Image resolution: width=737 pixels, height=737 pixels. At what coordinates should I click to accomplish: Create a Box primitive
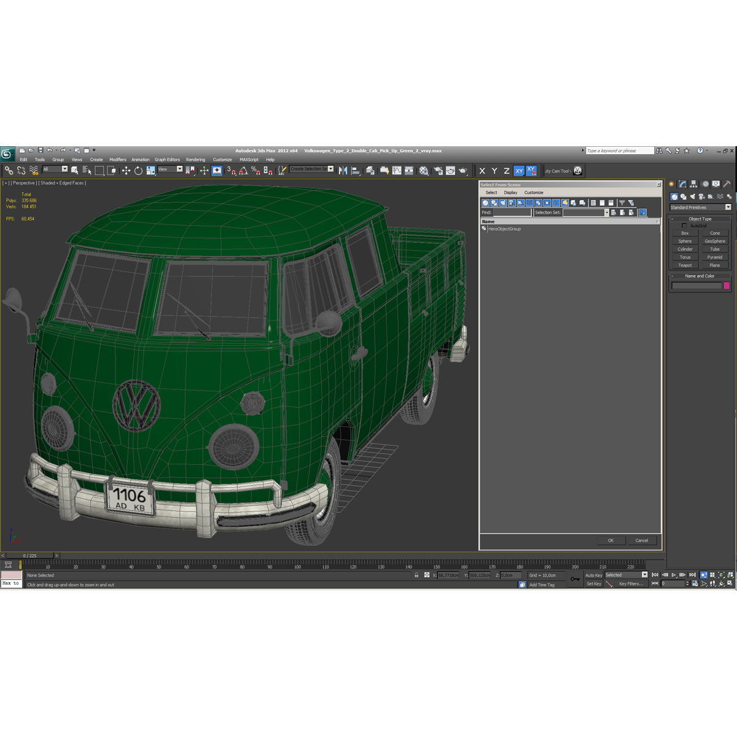[685, 233]
